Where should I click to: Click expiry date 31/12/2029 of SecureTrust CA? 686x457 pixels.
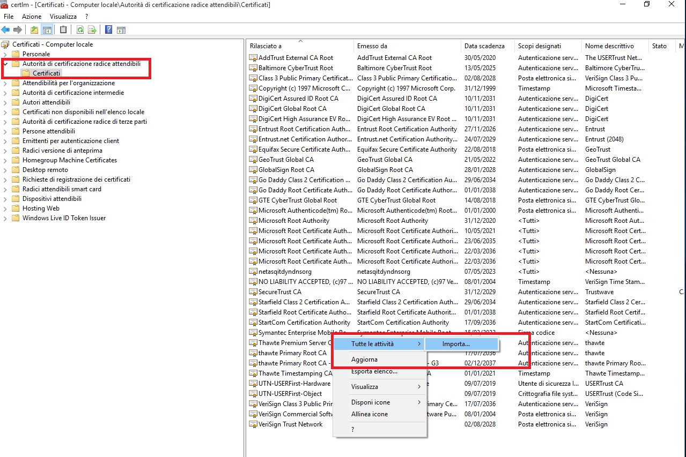480,292
